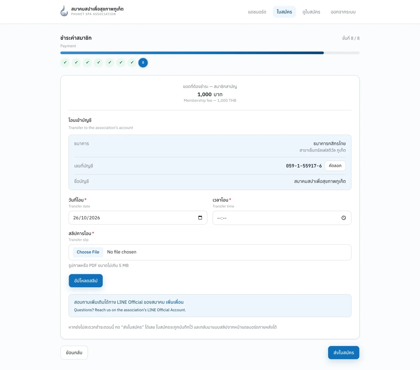Viewport: 420px width, 370px height.
Task: Click the account name สมาคมสปาเพื่อสุขภาพภูเก็ต in bank details
Action: pyautogui.click(x=320, y=181)
